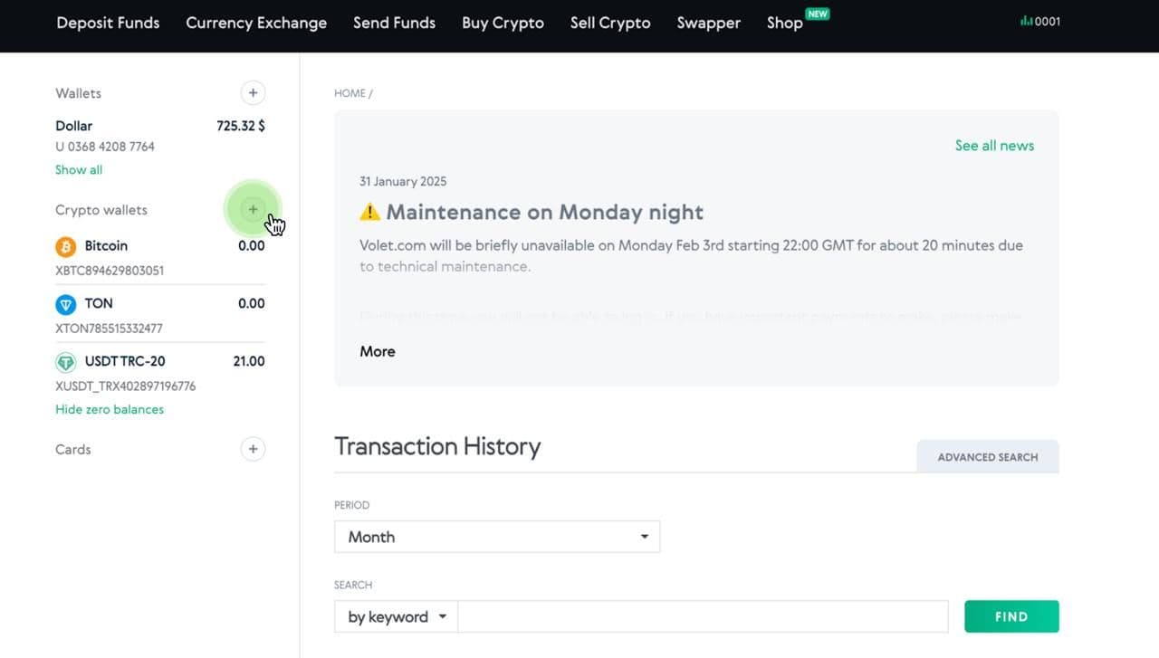Click the orange Bitcoin icon
The height and width of the screenshot is (658, 1159).
[x=66, y=246]
